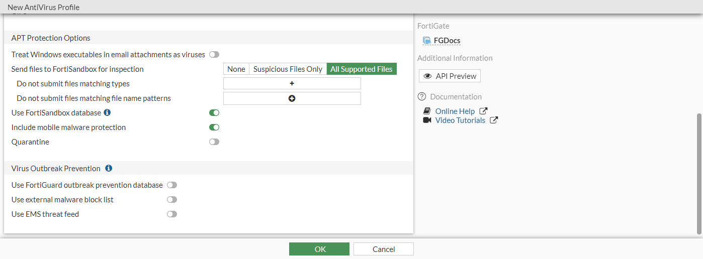Select None for FortiSandbox inspection

(236, 69)
